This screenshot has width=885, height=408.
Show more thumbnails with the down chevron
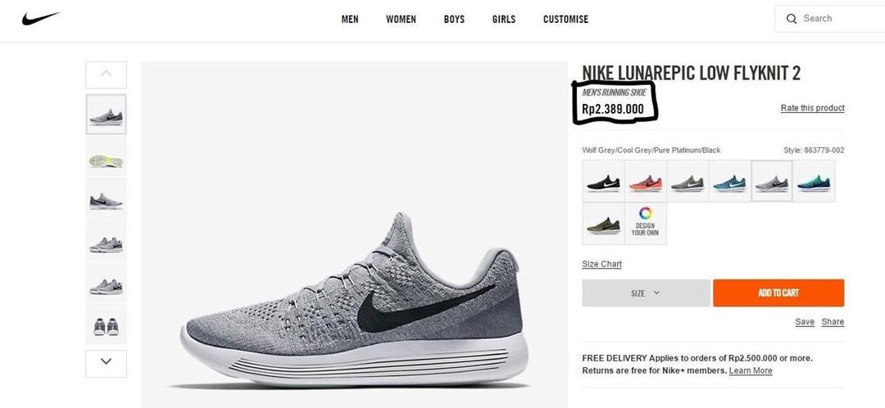tap(106, 364)
